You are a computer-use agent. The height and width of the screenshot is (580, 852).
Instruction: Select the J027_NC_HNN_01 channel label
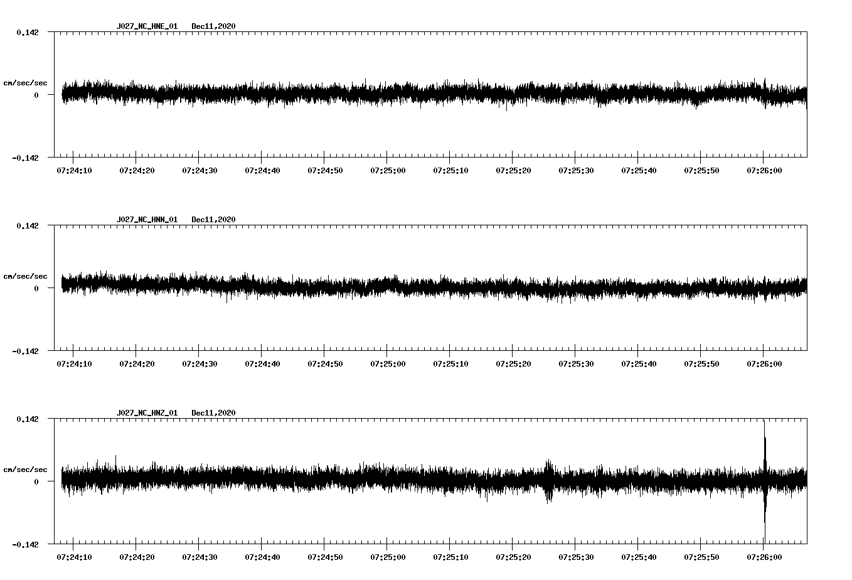click(146, 219)
